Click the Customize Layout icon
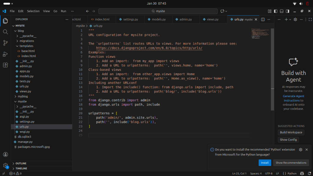313x176 pixels. [x=270, y=11]
